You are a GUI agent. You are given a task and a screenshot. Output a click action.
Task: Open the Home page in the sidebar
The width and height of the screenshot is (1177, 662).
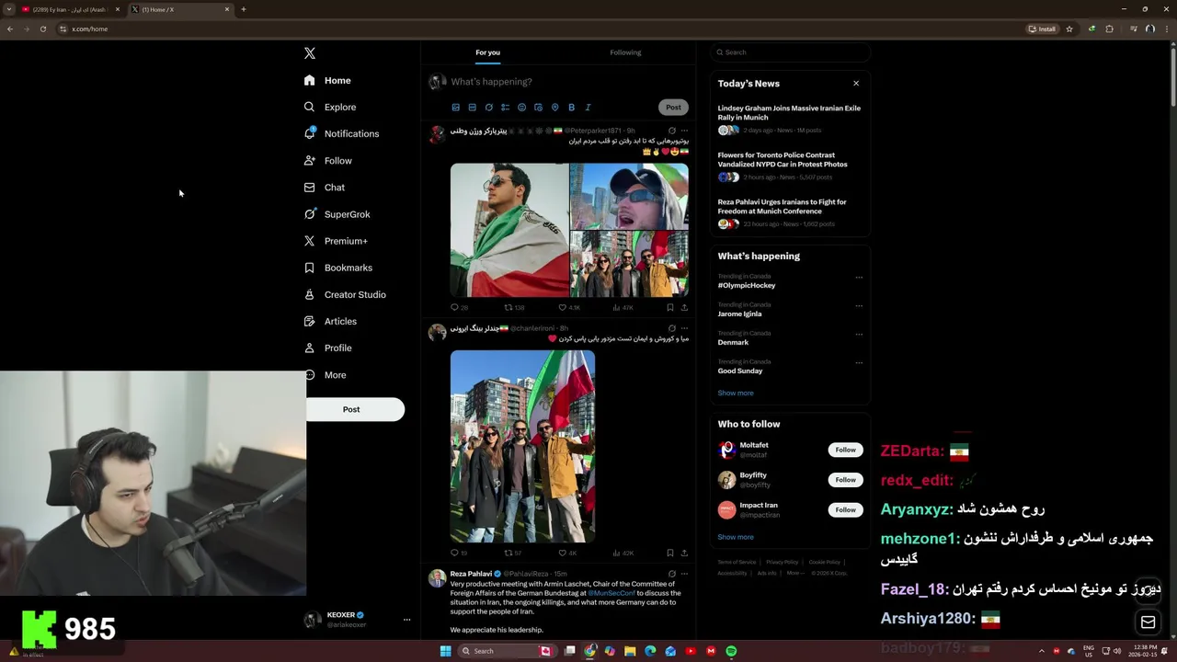tap(327, 81)
